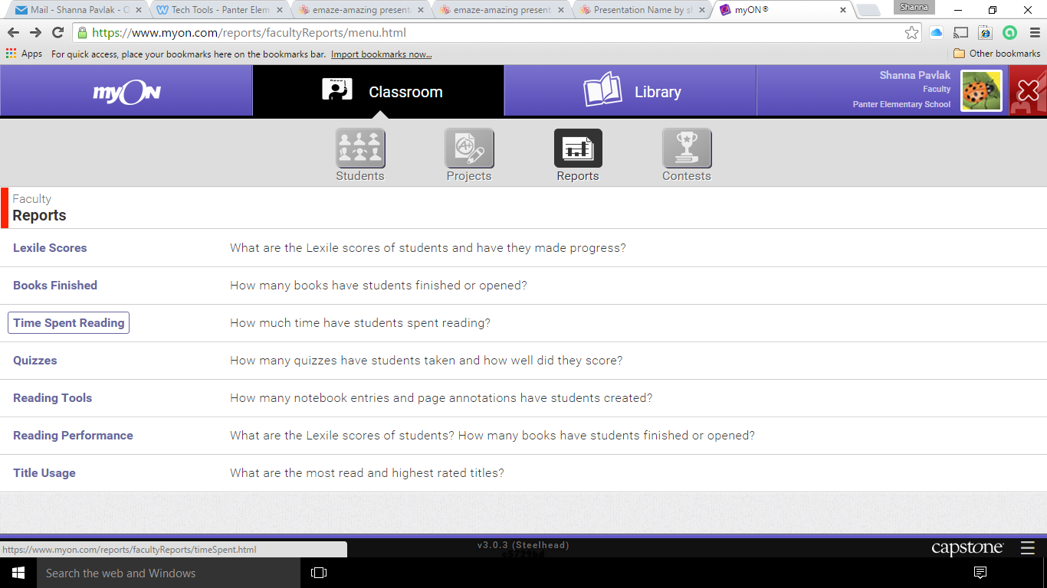Open the Time Spent Reading report
This screenshot has width=1047, height=588.
point(68,323)
